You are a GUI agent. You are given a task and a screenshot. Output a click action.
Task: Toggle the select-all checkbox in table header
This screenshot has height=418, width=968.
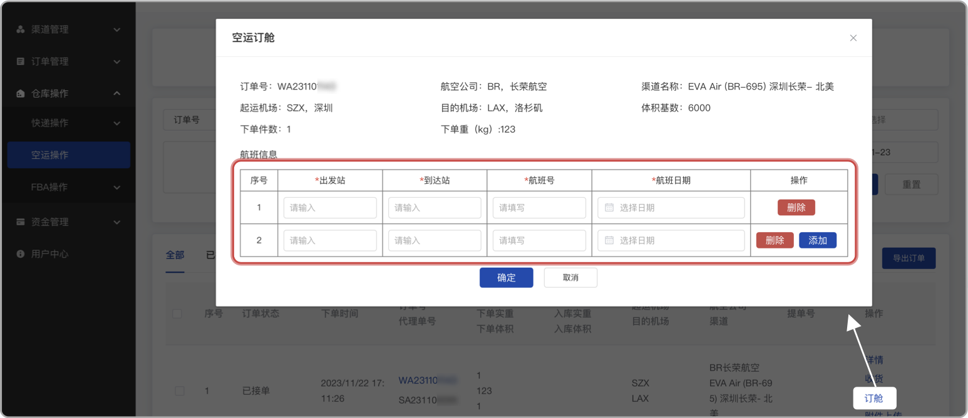pos(177,313)
